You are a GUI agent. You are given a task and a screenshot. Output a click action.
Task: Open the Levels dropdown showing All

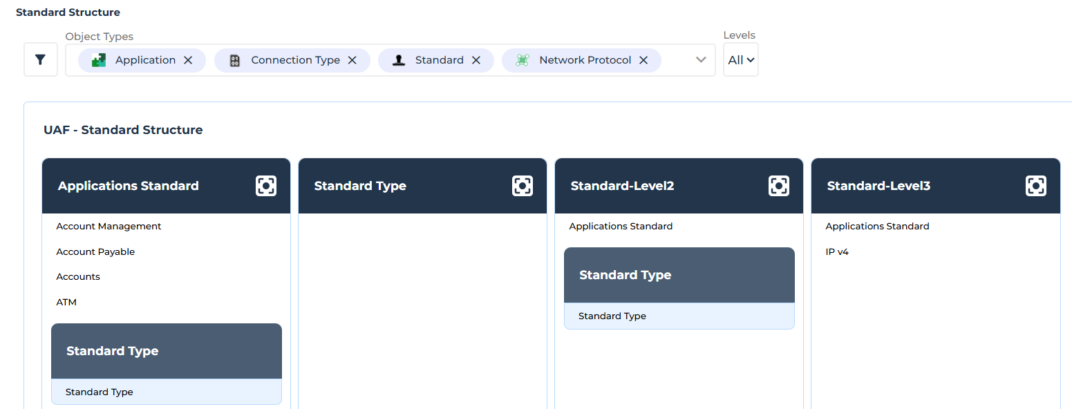pyautogui.click(x=741, y=60)
